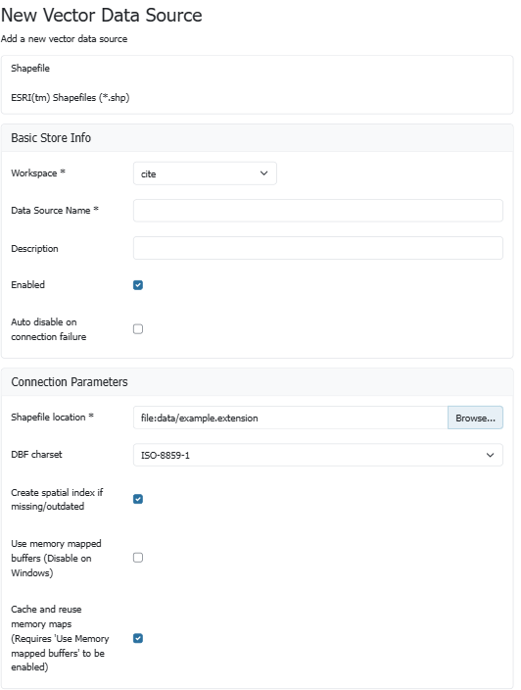Click the DBF charset label
The width and height of the screenshot is (521, 690).
36,454
